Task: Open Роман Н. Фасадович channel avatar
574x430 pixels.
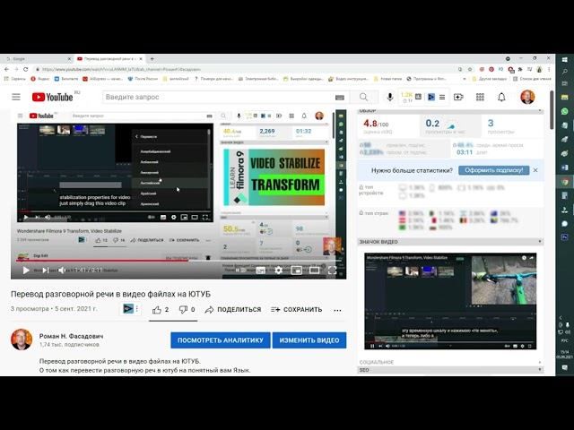Action: click(22, 340)
